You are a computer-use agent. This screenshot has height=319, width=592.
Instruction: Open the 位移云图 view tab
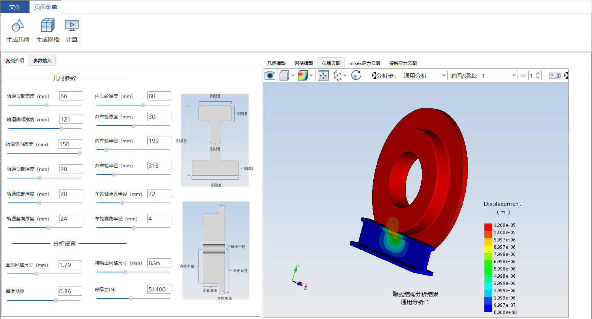coord(331,63)
